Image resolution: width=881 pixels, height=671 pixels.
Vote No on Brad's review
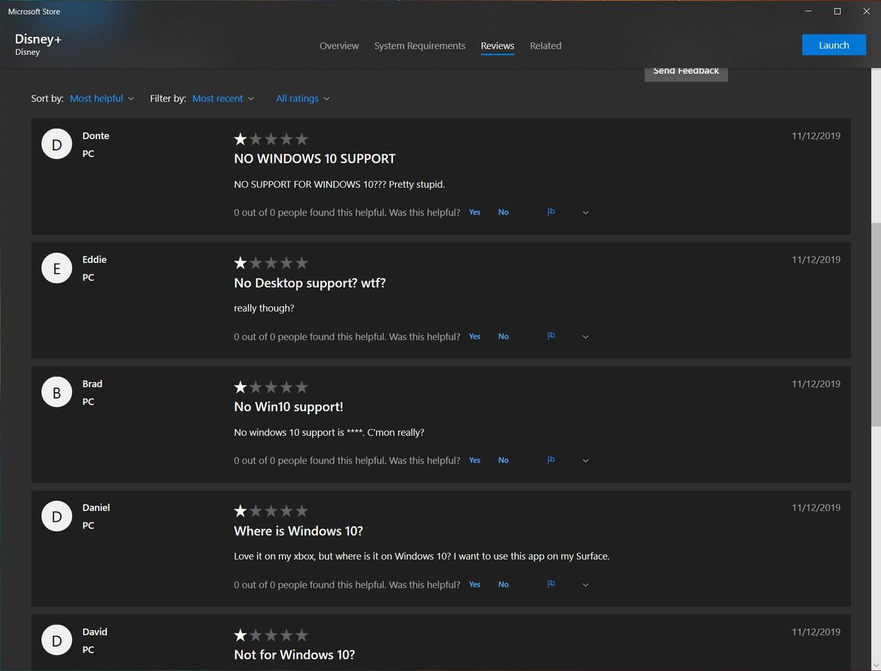(x=504, y=460)
